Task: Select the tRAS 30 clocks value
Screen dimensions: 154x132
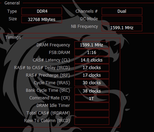Action: point(92,83)
